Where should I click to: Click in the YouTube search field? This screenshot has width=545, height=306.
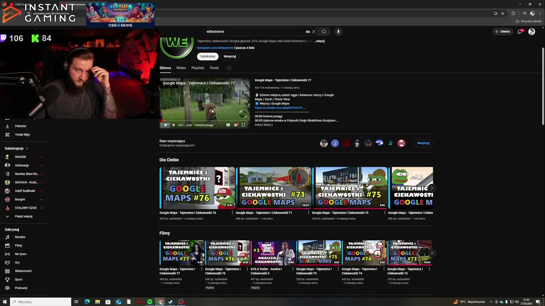[255, 31]
